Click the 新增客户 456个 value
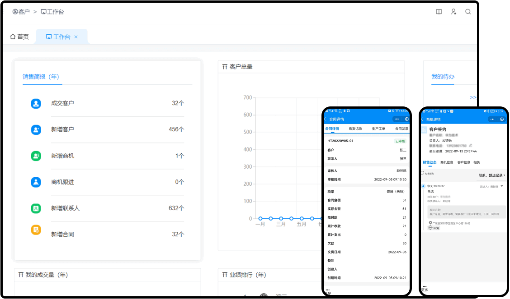 [x=176, y=129]
